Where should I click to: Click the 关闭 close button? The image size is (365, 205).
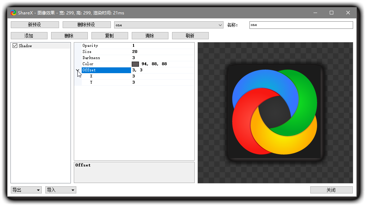tap(331, 190)
